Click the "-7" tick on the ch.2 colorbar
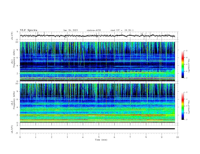This screenshot has height=154, width=200. click(186, 120)
